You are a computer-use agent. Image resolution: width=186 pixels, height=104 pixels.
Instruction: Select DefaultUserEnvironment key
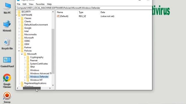36,25
